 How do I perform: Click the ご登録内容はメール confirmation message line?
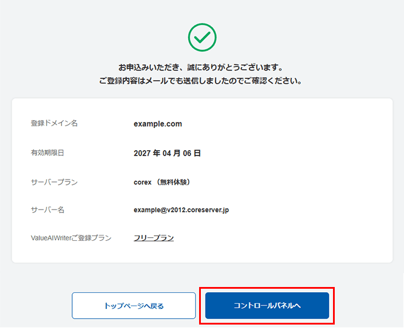pyautogui.click(x=202, y=81)
